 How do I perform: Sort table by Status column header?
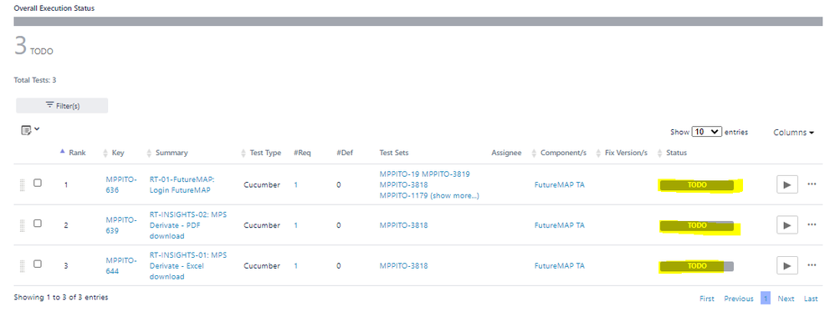[x=676, y=153]
